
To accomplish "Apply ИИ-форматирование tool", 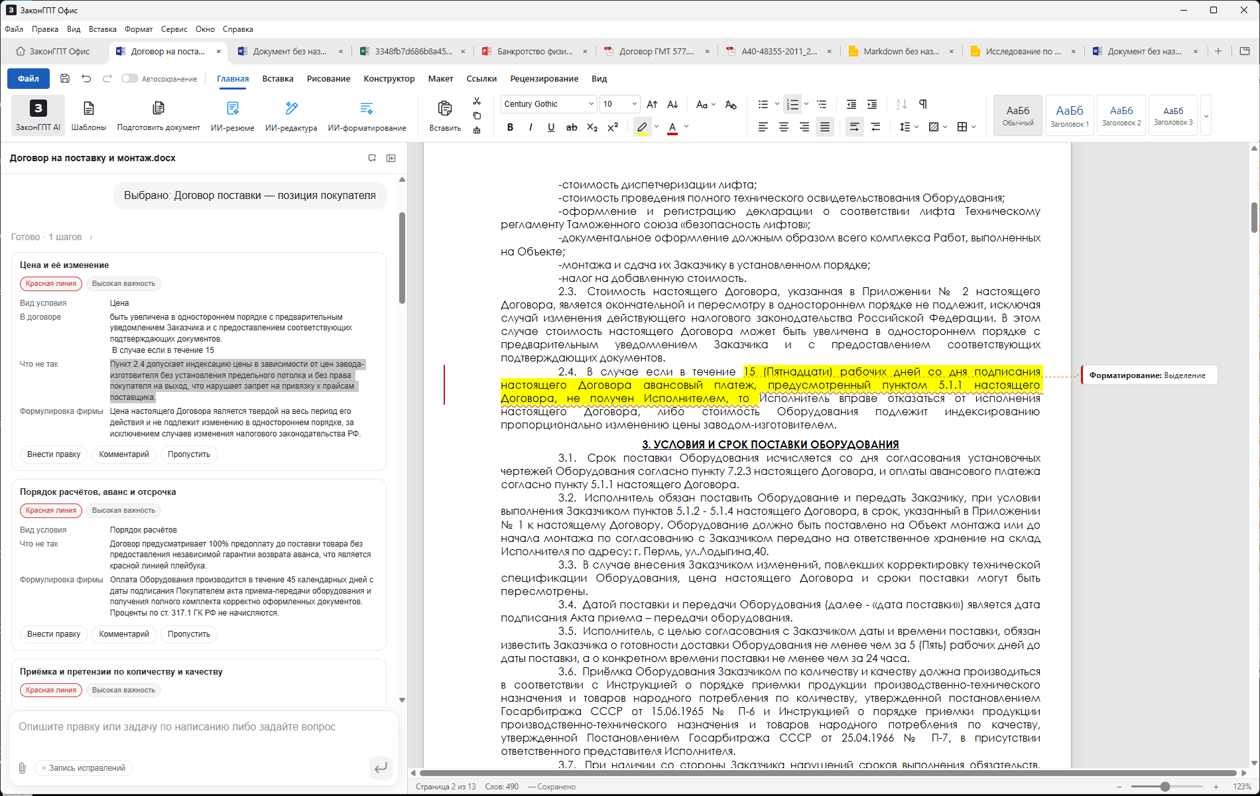I will [367, 115].
